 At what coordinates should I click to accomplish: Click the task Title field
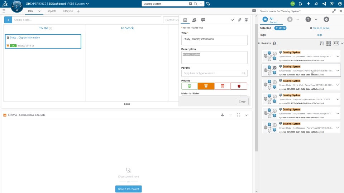coord(214,40)
